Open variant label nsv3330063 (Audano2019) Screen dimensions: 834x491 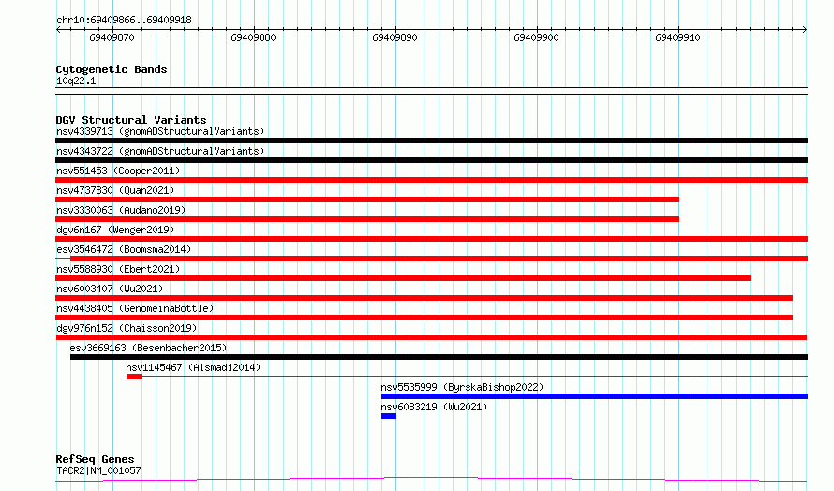121,210
